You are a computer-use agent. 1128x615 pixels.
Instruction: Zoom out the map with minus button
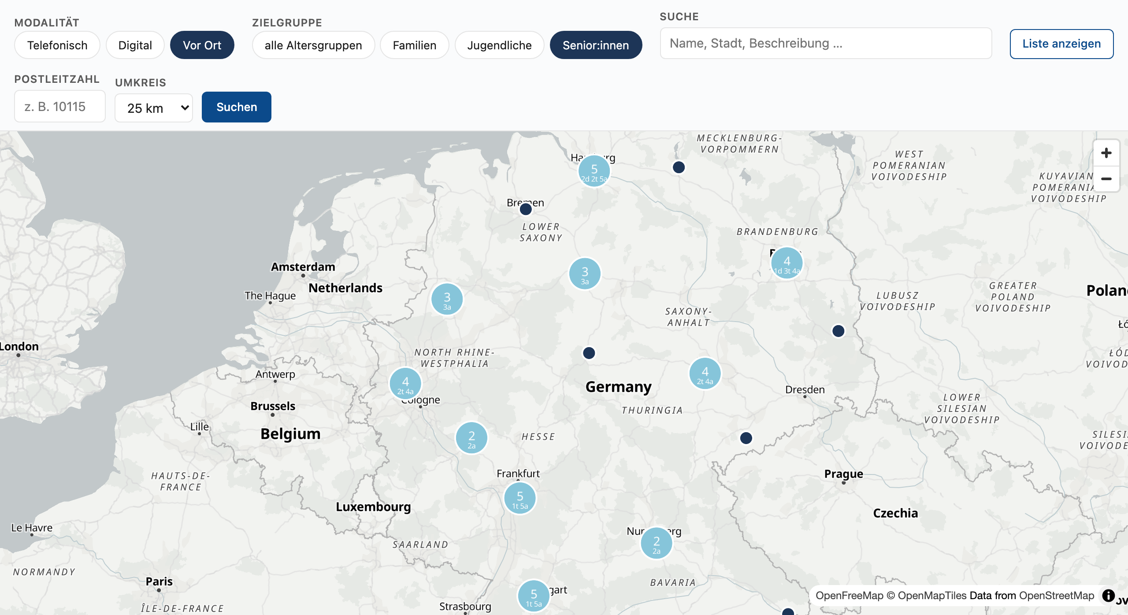point(1106,179)
